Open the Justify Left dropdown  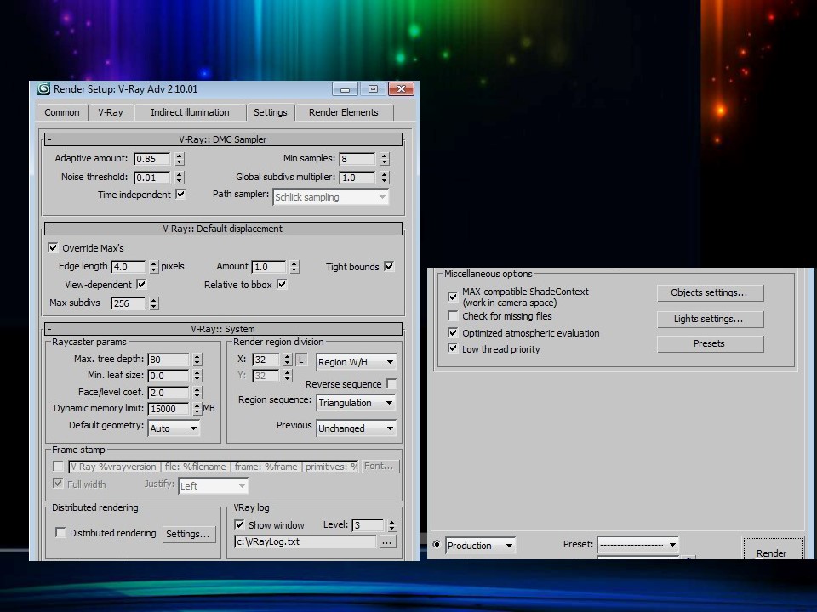tap(213, 486)
